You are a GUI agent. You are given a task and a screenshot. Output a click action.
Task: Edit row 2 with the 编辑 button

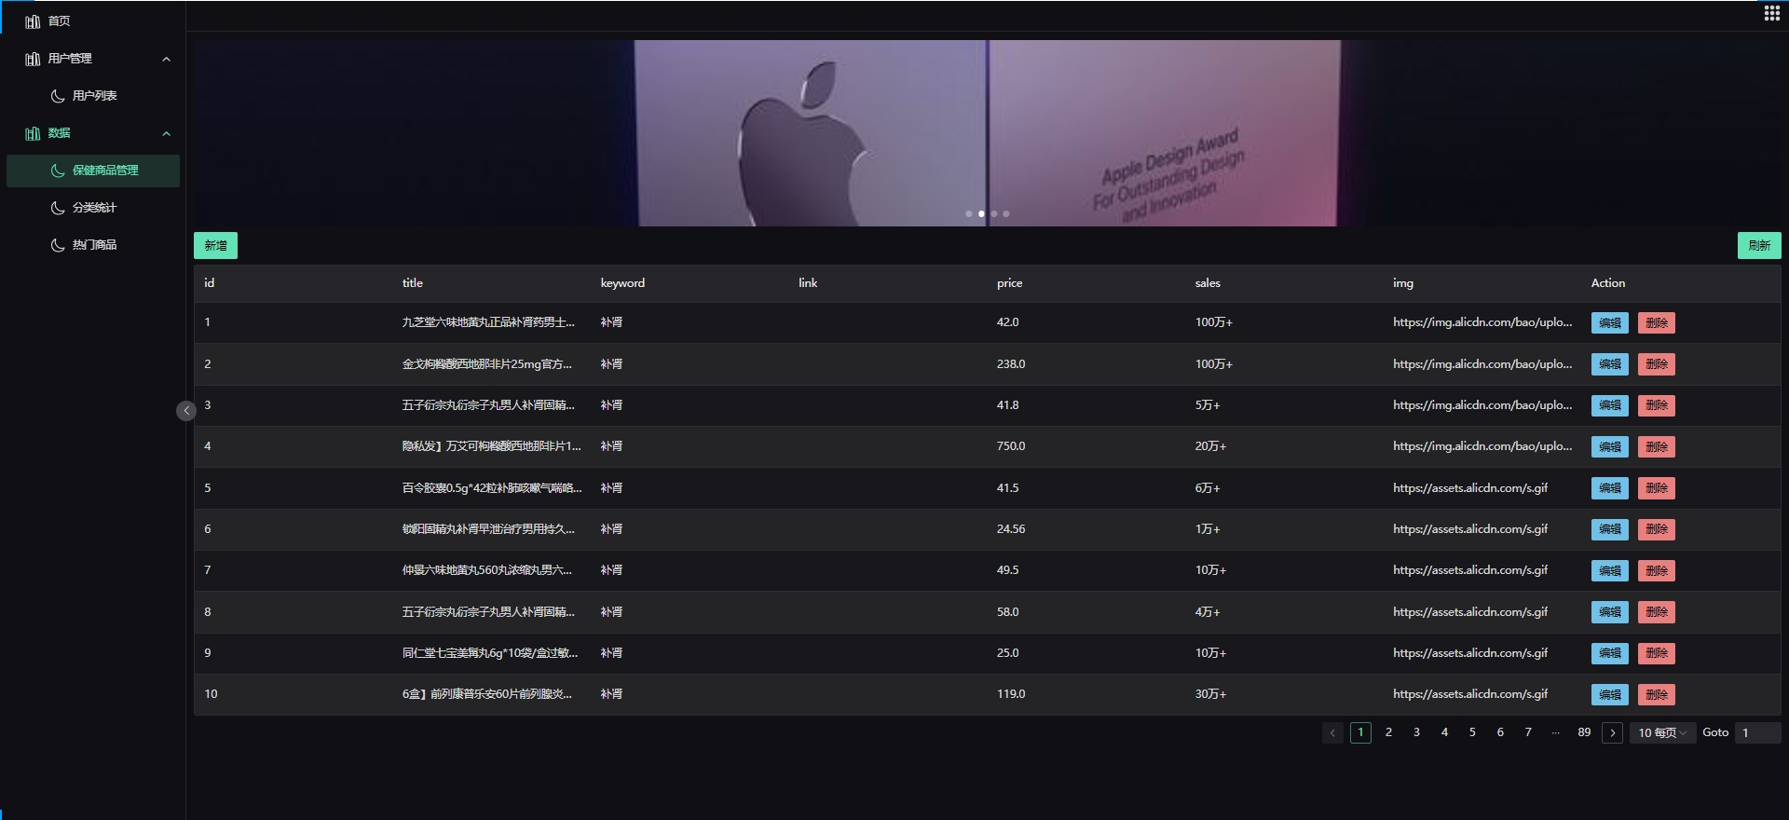coord(1609,364)
